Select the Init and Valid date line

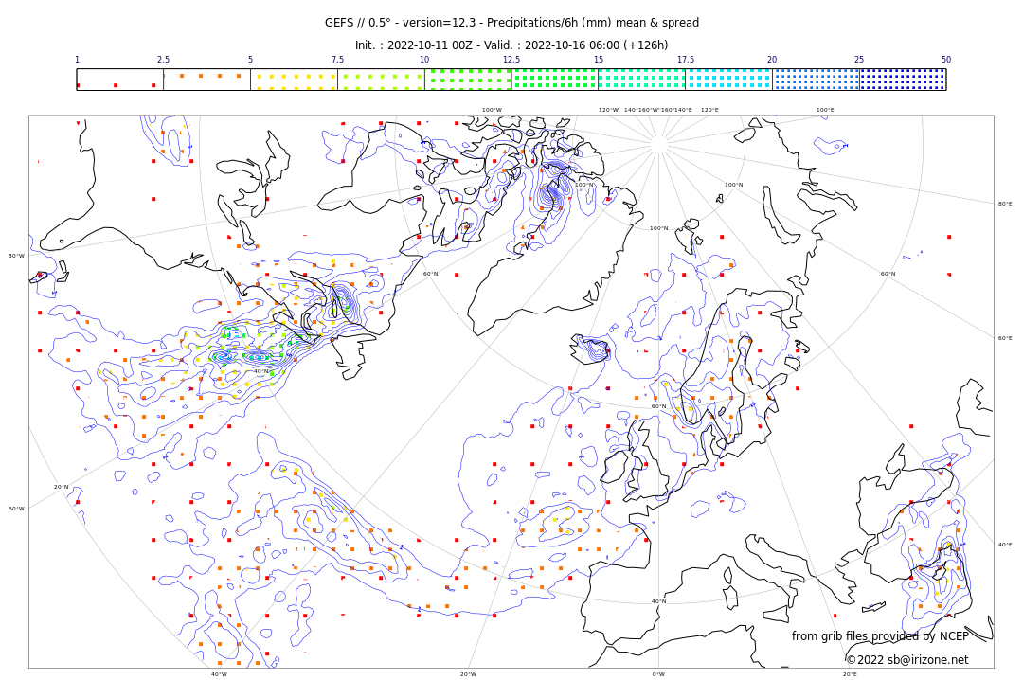coord(511,45)
